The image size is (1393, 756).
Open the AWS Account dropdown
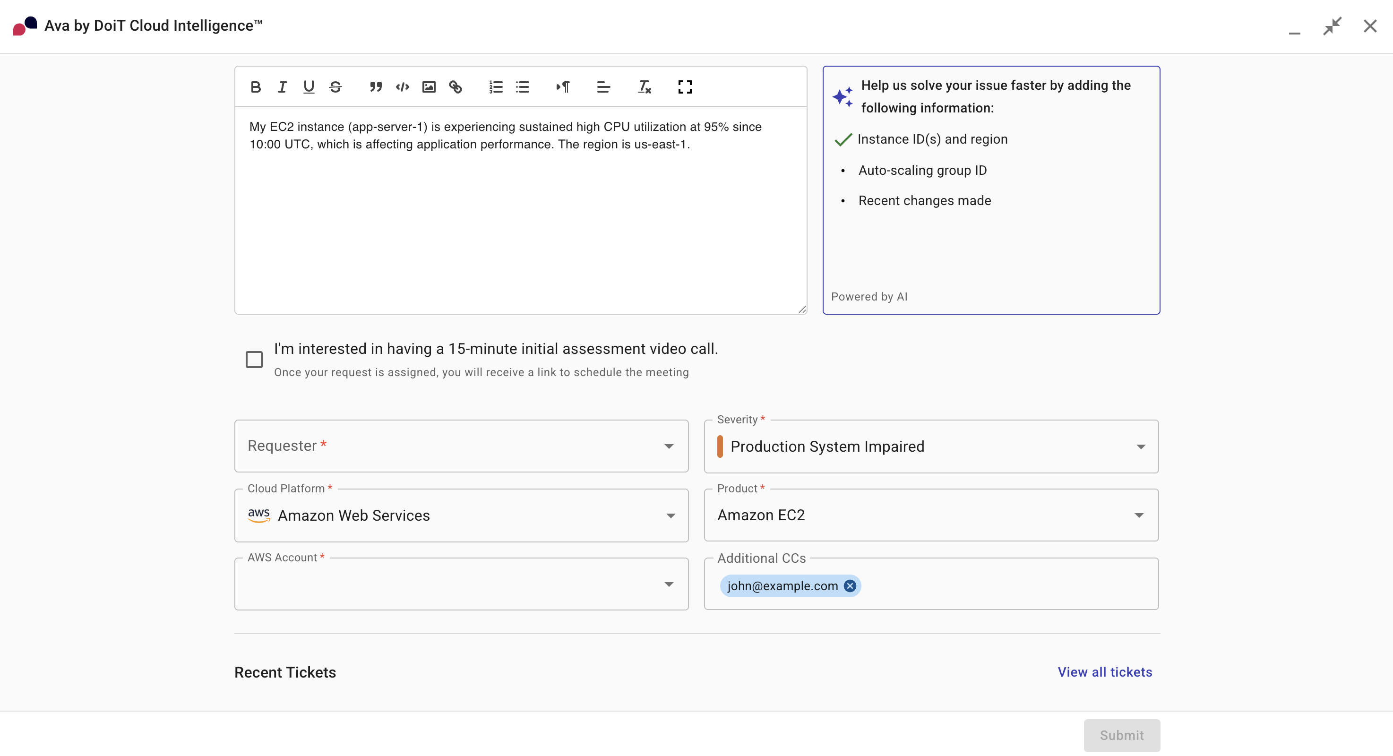coord(461,584)
